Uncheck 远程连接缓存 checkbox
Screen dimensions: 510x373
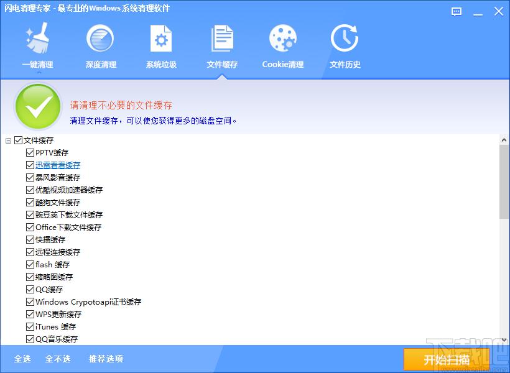pyautogui.click(x=30, y=252)
